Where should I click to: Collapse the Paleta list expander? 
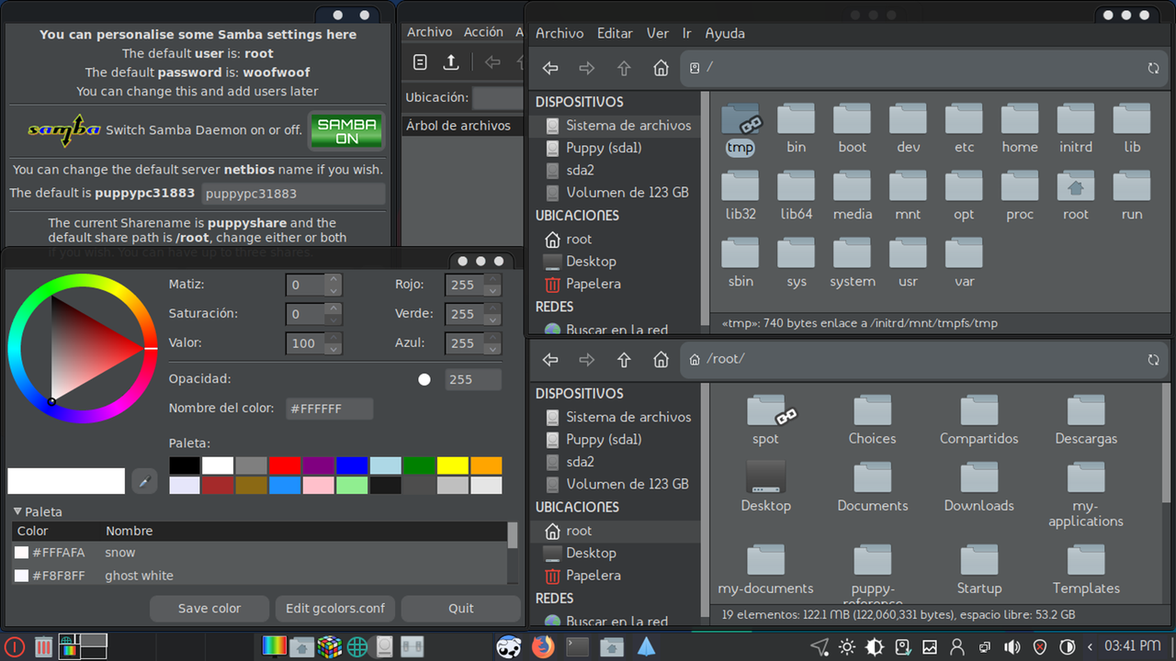click(x=18, y=511)
